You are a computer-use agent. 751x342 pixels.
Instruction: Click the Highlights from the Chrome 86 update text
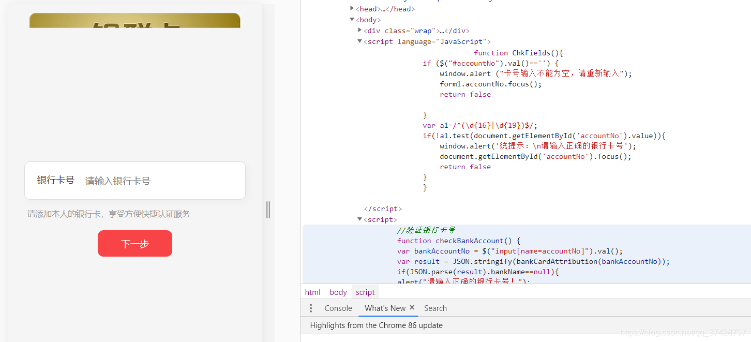coord(377,325)
